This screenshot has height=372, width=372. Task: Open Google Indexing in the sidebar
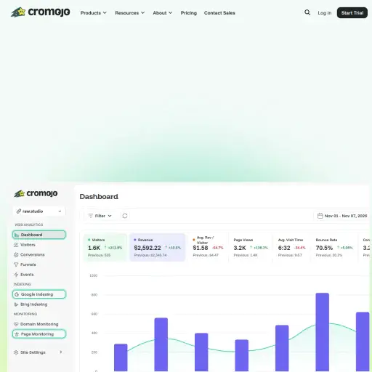39,294
